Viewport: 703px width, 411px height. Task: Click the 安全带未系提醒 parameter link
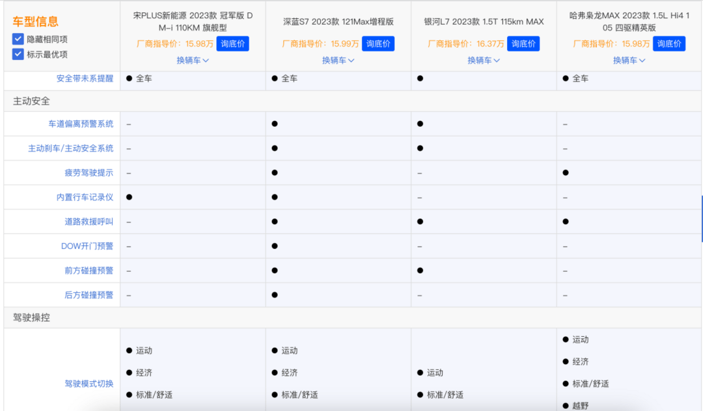tap(85, 78)
